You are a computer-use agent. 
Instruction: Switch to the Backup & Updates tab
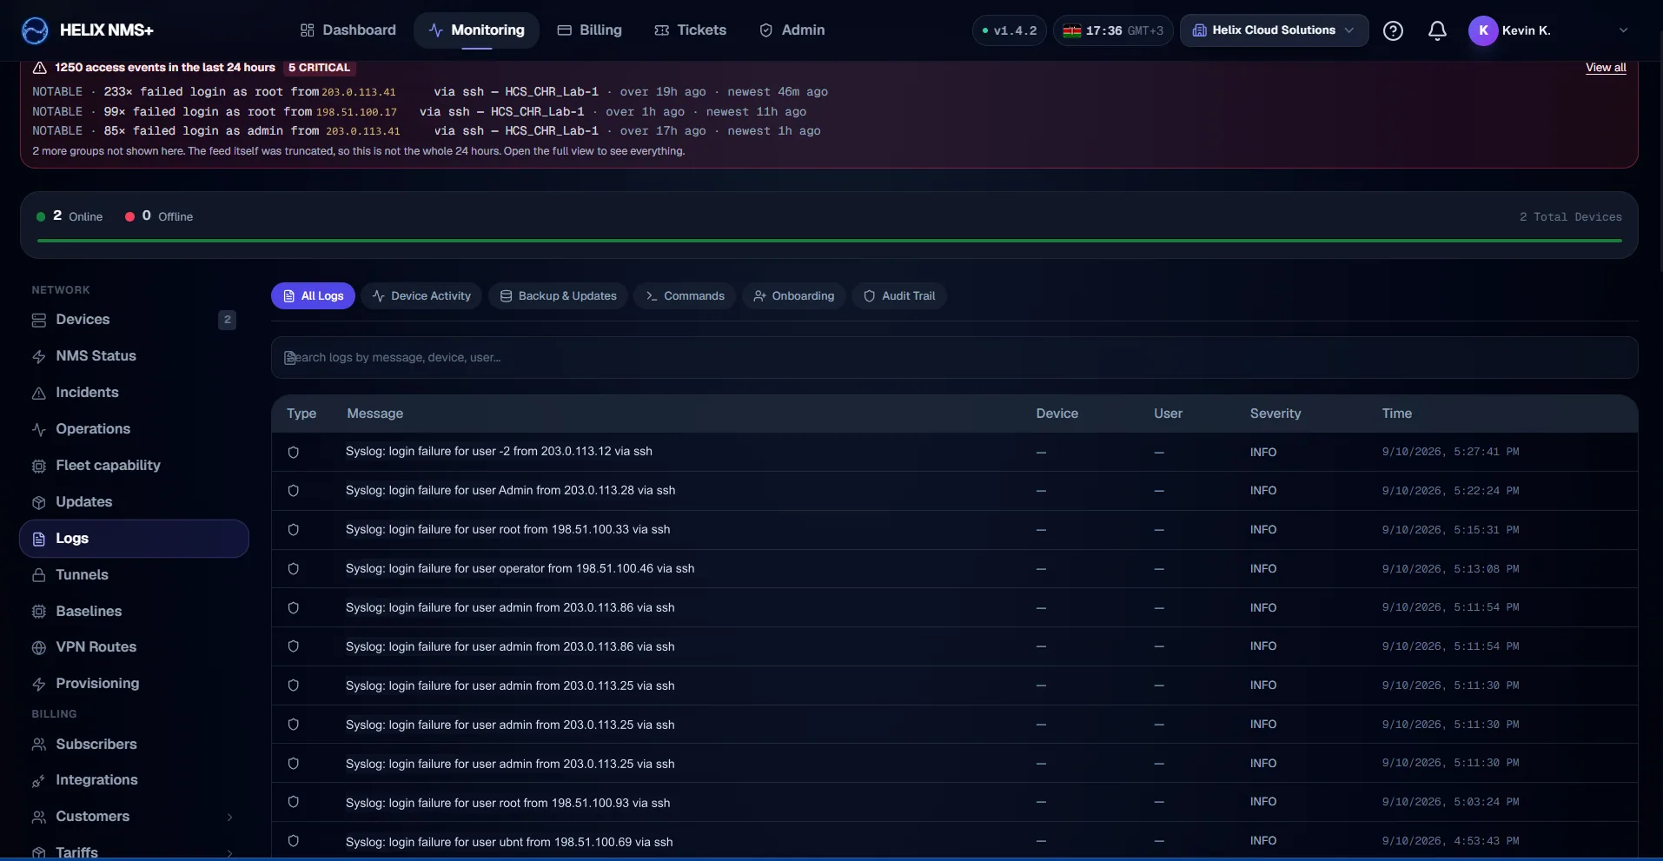coord(558,296)
